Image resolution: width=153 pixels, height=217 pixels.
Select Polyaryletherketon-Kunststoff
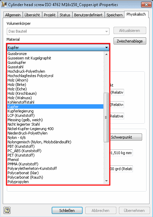(x=55, y=168)
